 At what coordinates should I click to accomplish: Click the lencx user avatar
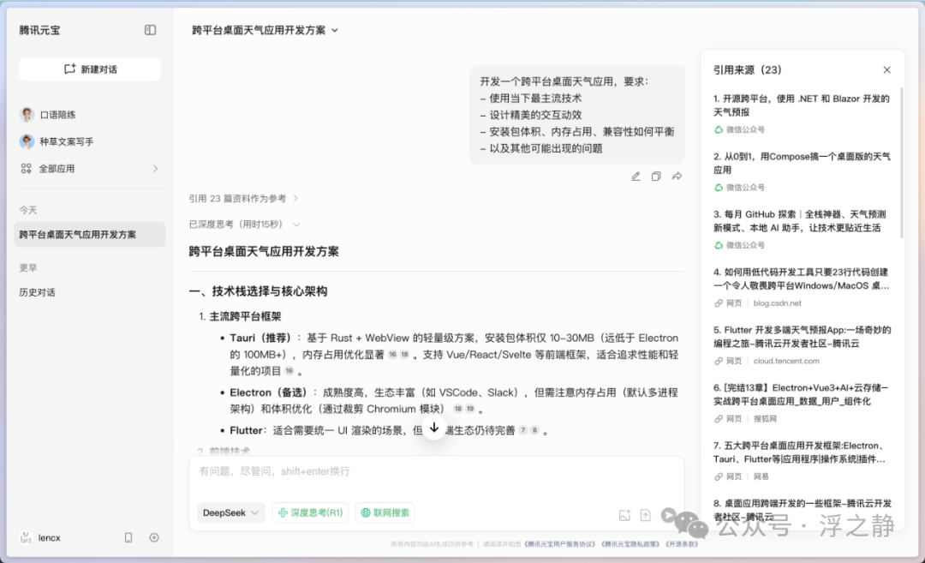tap(26, 537)
